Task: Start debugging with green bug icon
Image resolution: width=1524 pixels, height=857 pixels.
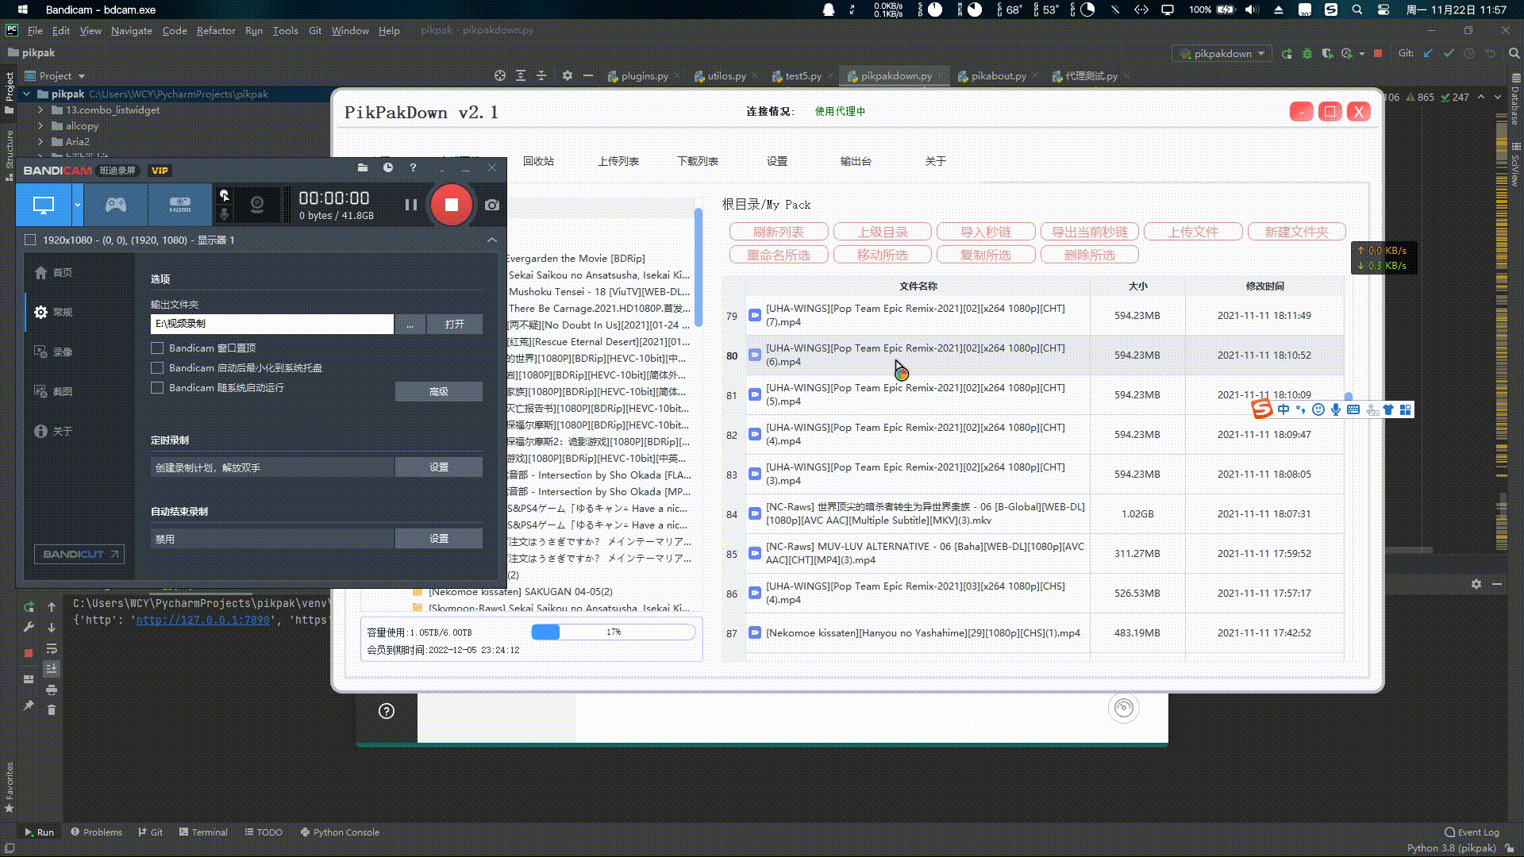Action: click(1307, 53)
